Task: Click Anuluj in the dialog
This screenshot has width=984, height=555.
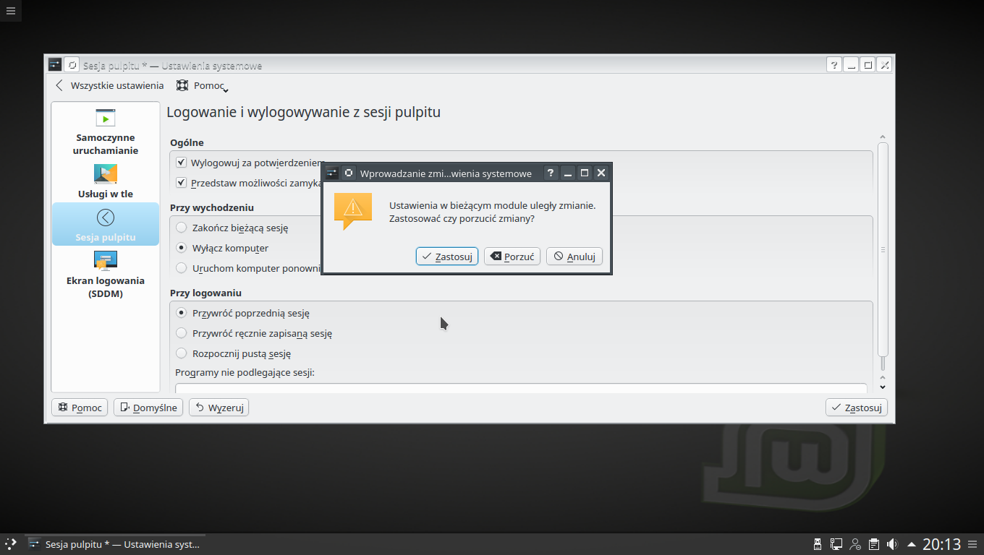Action: [574, 257]
